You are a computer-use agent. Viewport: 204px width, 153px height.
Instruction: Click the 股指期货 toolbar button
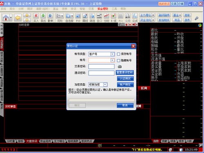pyautogui.click(x=164, y=20)
